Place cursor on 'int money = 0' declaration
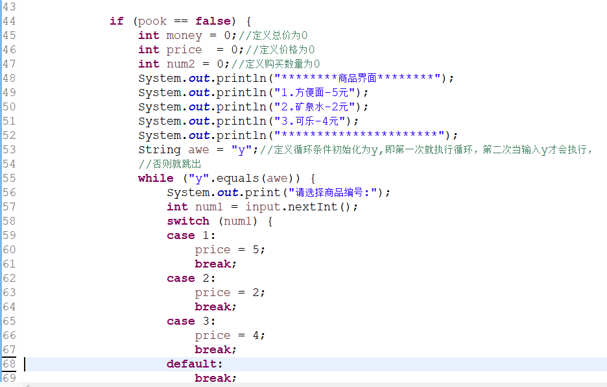 click(x=187, y=35)
